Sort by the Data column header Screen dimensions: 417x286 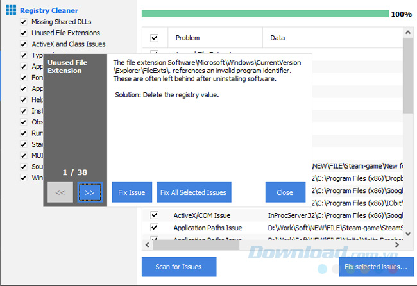333,38
